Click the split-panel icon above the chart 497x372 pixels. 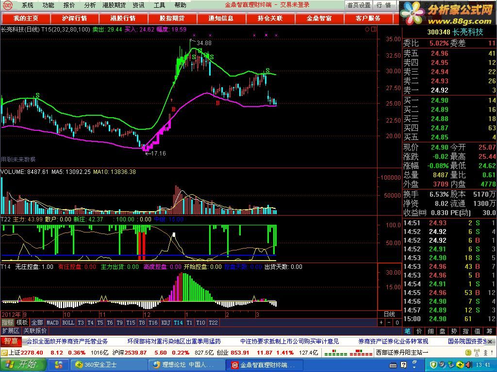374,30
